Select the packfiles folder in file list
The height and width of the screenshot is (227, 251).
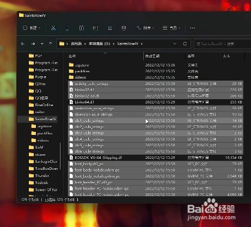(x=156, y=71)
